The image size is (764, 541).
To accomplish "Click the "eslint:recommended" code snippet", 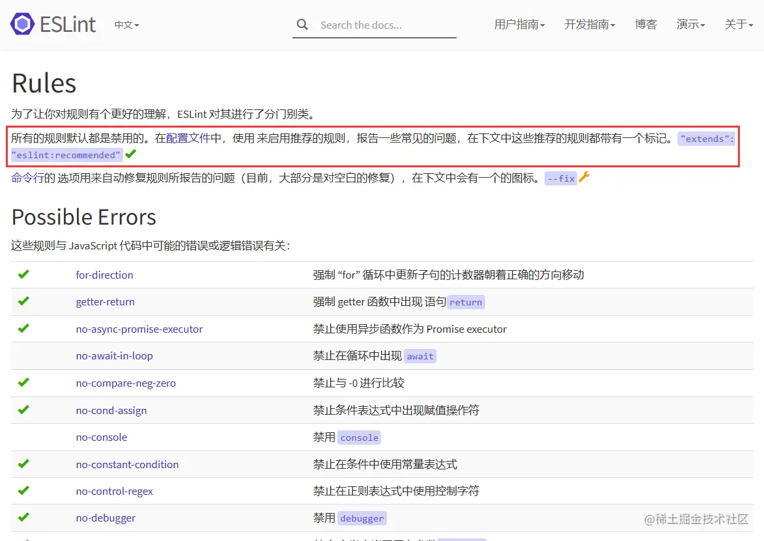I will tap(66, 155).
